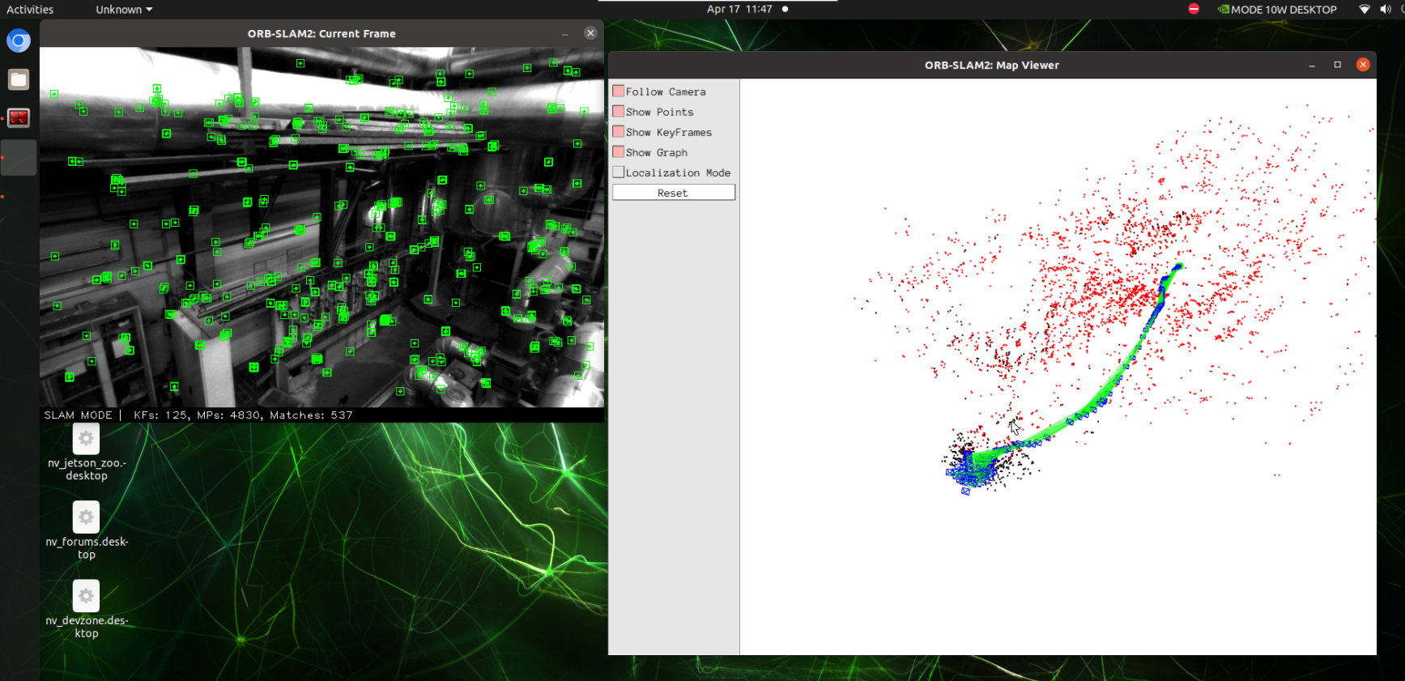This screenshot has width=1405, height=681.
Task: Click the KFs: 125 status text
Action: [x=161, y=415]
